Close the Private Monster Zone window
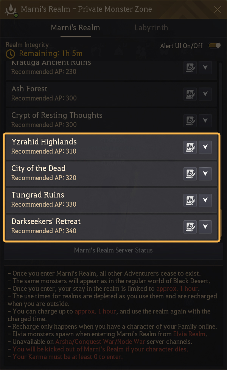Viewport: 227px width, 370px height. pyautogui.click(x=217, y=10)
